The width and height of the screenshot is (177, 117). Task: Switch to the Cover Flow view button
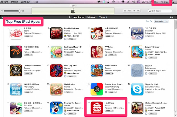point(138,11)
